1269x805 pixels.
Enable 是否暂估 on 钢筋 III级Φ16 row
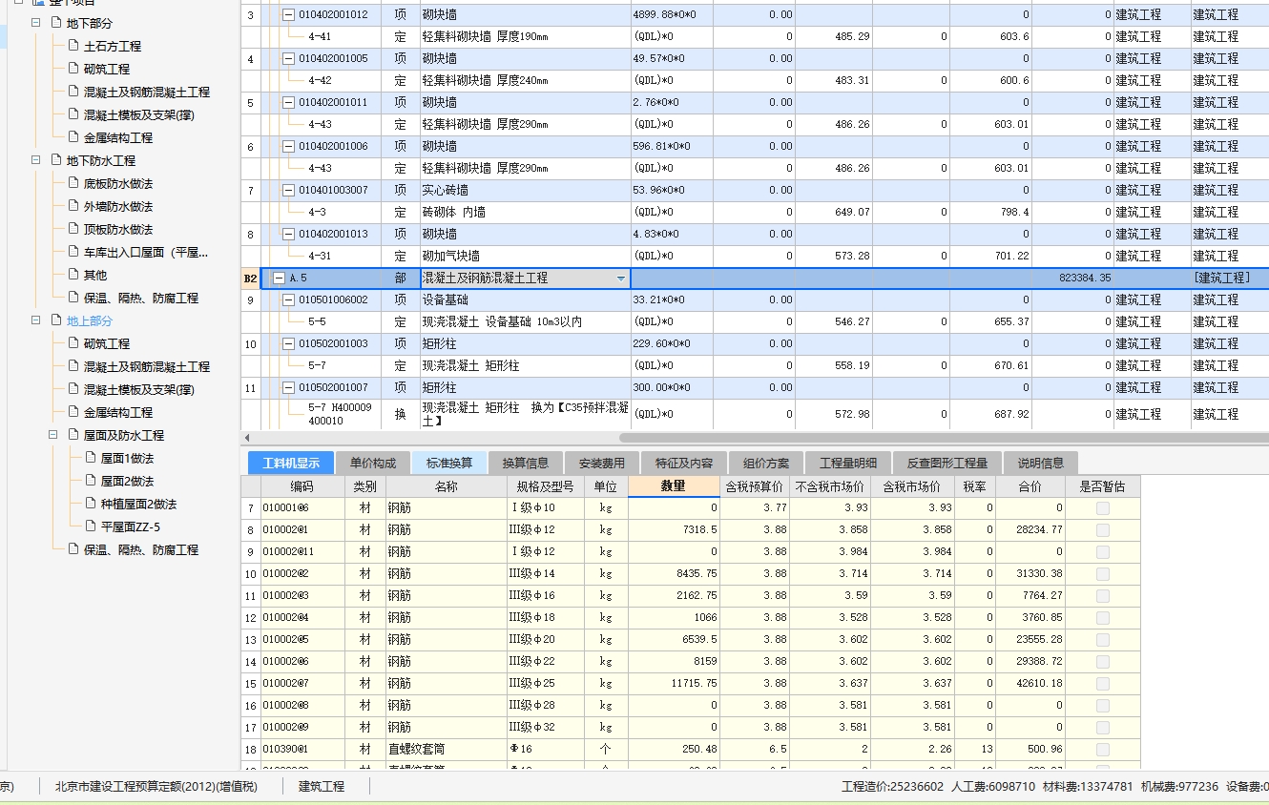1103,596
